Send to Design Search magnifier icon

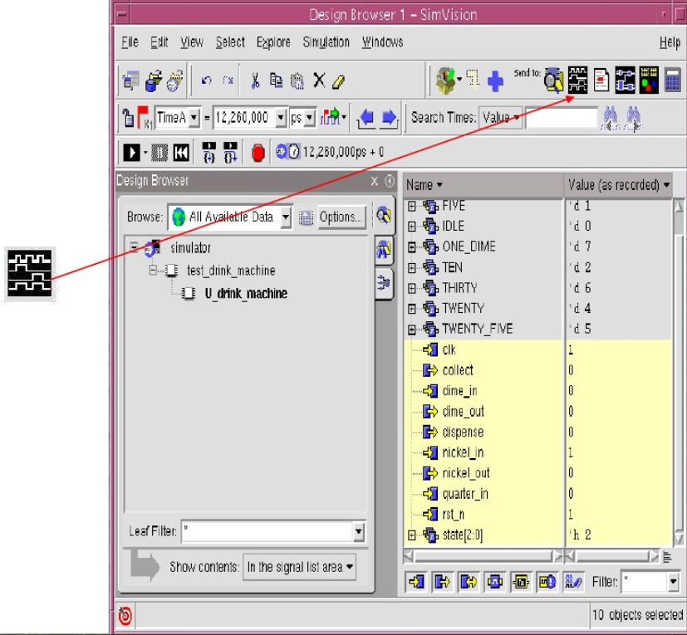click(554, 81)
